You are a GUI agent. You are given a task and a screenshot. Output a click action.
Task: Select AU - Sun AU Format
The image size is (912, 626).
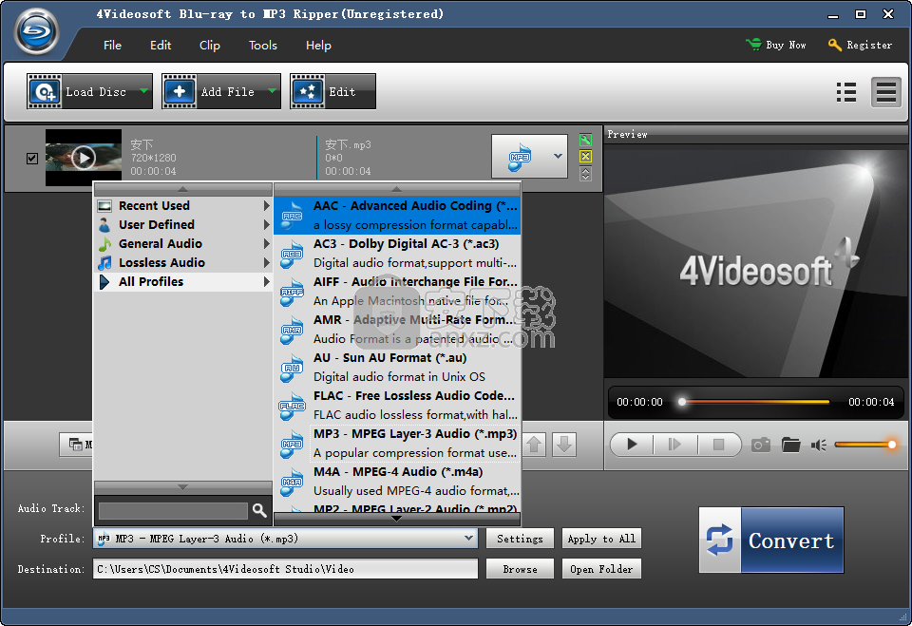(x=397, y=367)
